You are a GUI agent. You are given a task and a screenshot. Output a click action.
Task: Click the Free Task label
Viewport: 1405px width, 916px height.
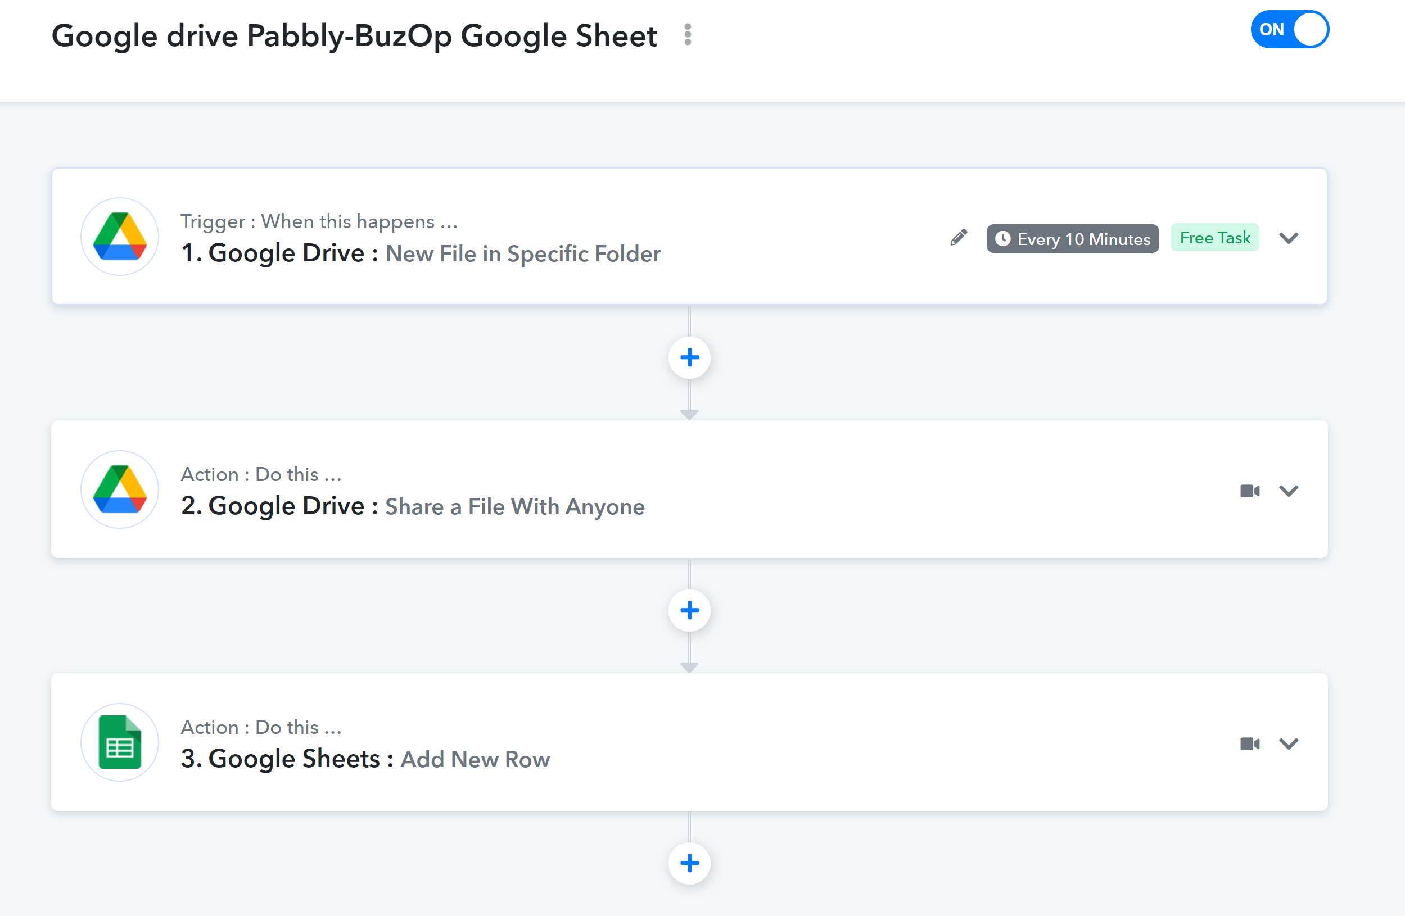click(1215, 238)
